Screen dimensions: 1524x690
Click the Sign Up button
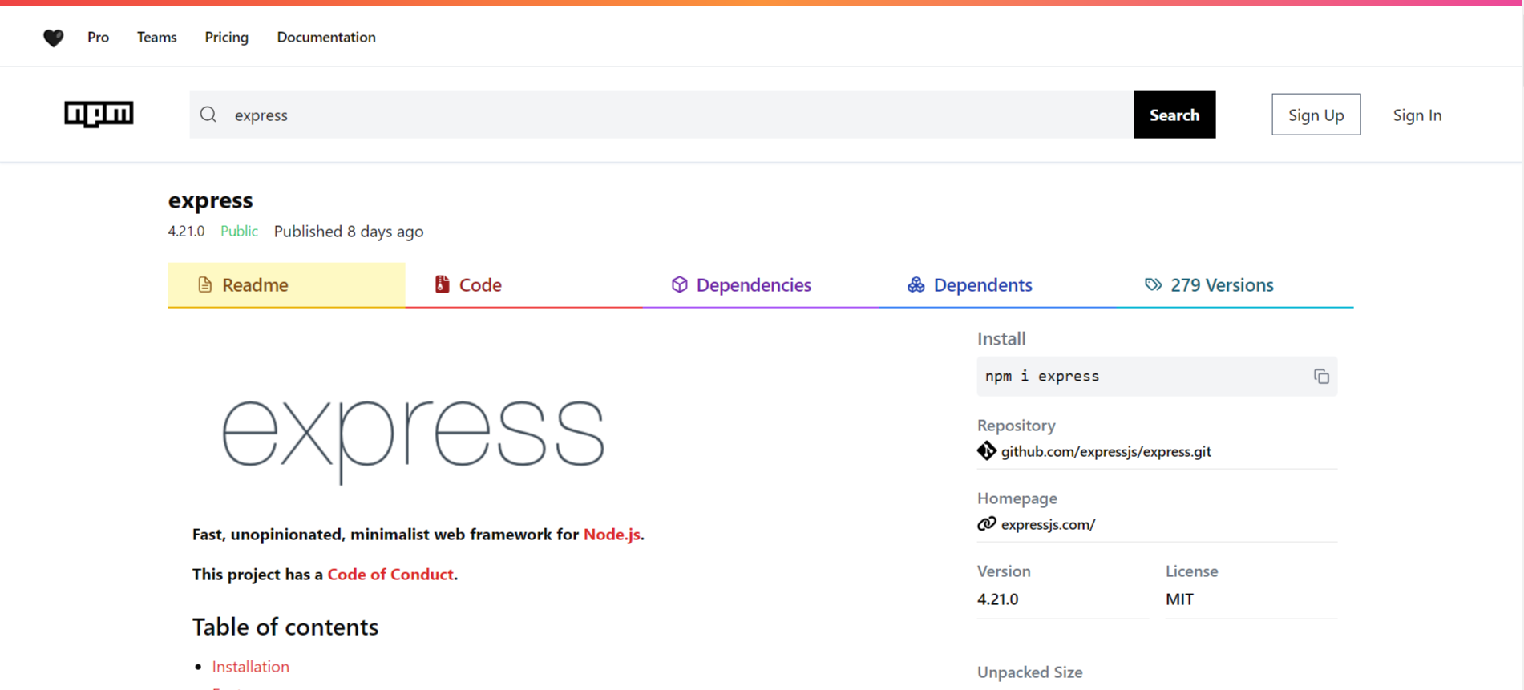click(1316, 115)
